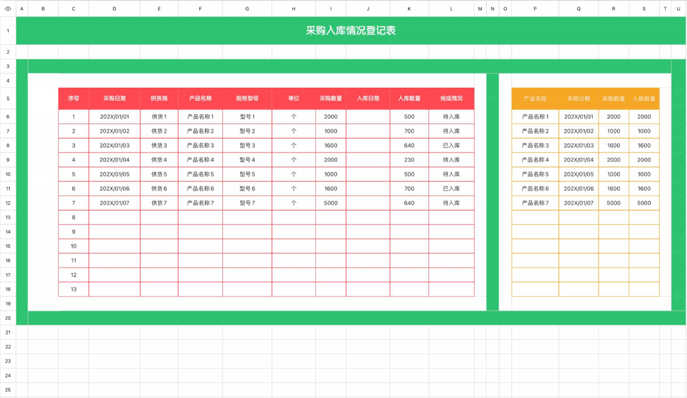Select 202X/01/03 in the red table
The image size is (687, 398).
[x=114, y=145]
